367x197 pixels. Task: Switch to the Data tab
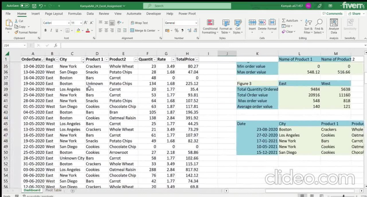[x=90, y=14]
